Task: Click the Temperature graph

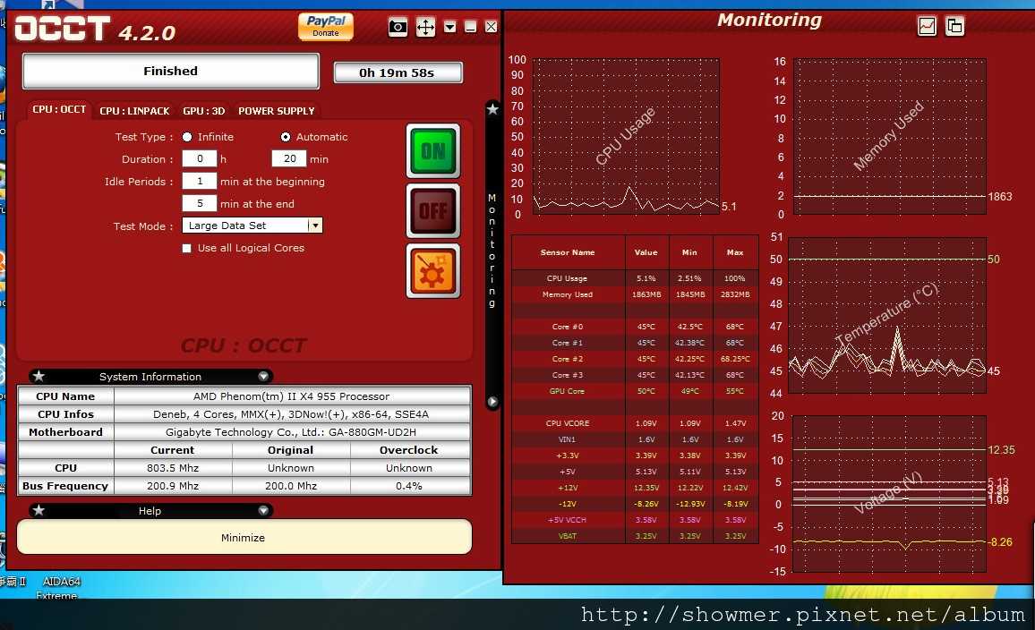Action: pyautogui.click(x=887, y=315)
